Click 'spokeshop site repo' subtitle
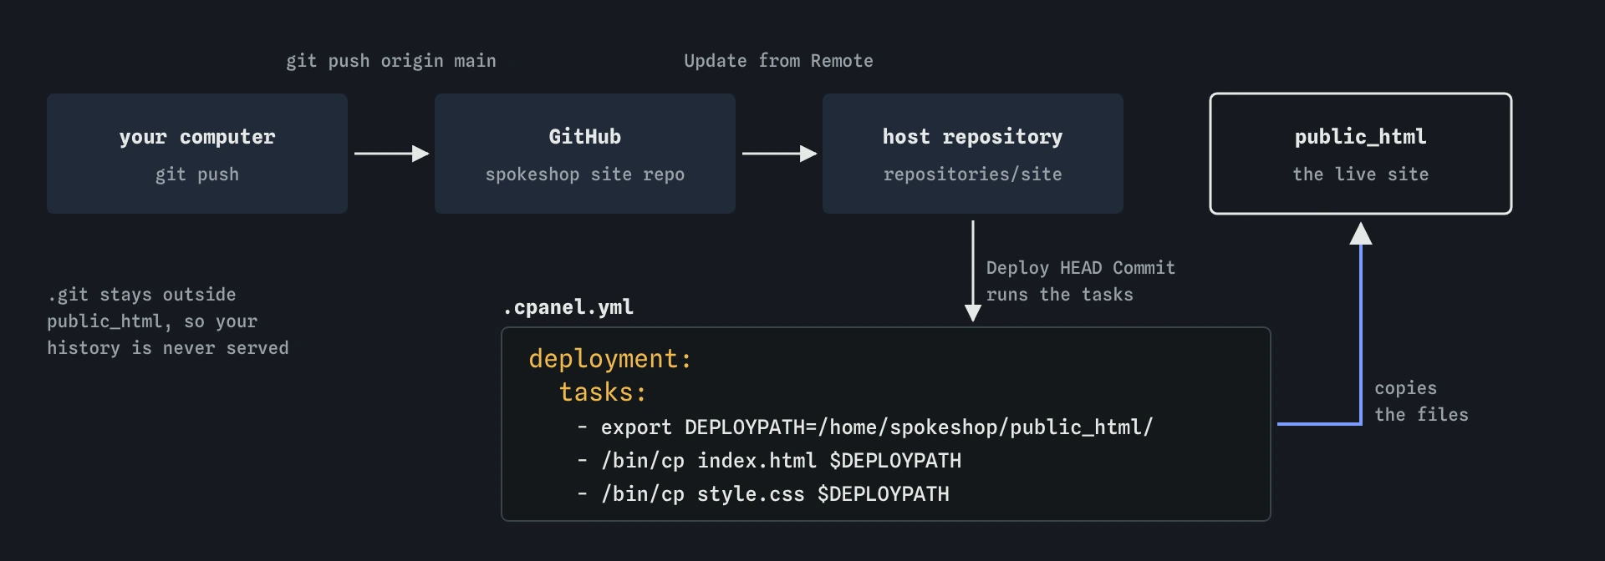This screenshot has width=1605, height=561. pyautogui.click(x=585, y=174)
